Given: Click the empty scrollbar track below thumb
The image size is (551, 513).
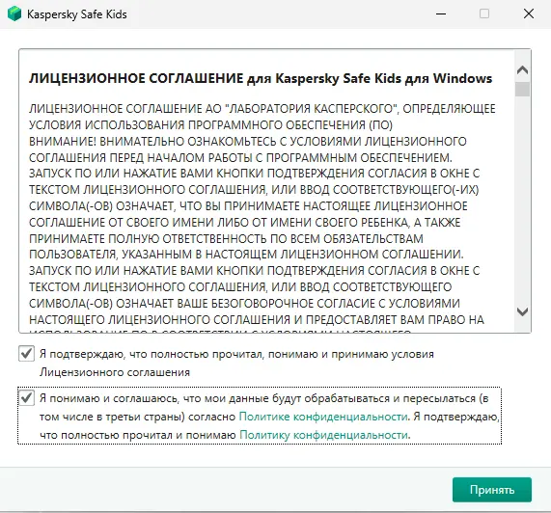Looking at the screenshot, I should coord(523,201).
